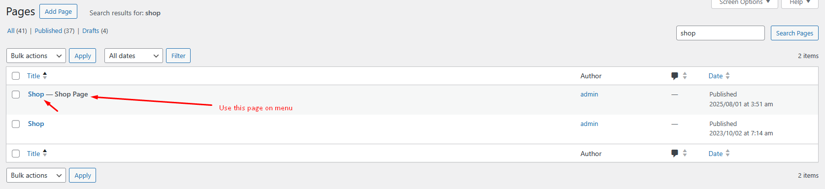Click sort arrows beside header comments icon

pyautogui.click(x=685, y=76)
